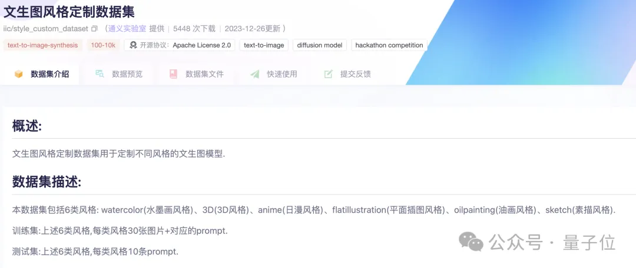Click the copy icon beside iic/style_custom_dataset
Viewport: 636px width, 268px height.
pos(94,28)
